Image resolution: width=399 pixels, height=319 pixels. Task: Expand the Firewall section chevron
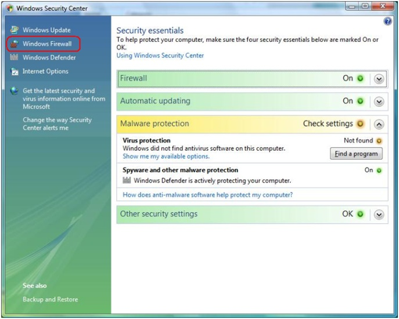(379, 79)
